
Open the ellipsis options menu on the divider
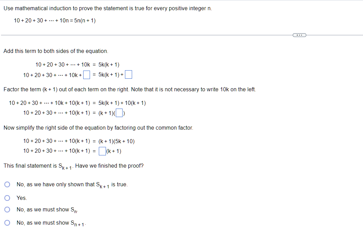coord(299,35)
